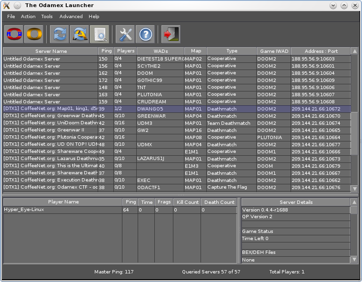362x282 pixels.
Task: Refresh the selected server with blue arrows icon
Action: tap(60, 34)
